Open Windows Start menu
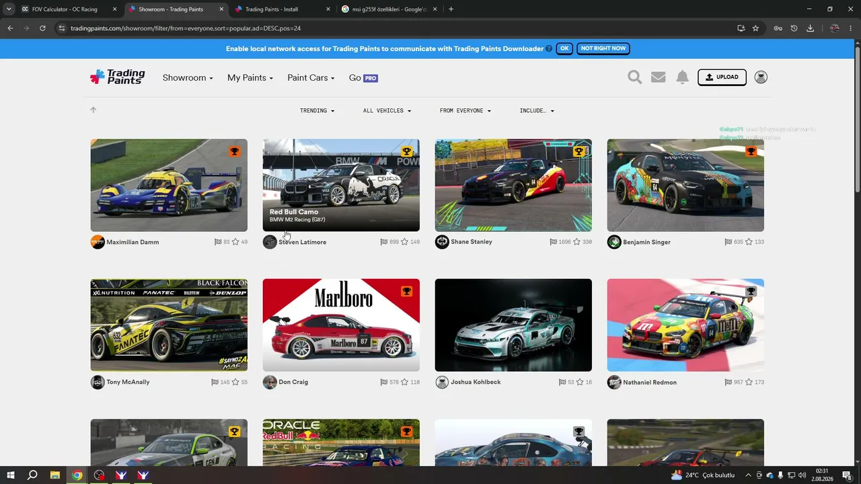Viewport: 861px width, 484px height. (x=11, y=475)
